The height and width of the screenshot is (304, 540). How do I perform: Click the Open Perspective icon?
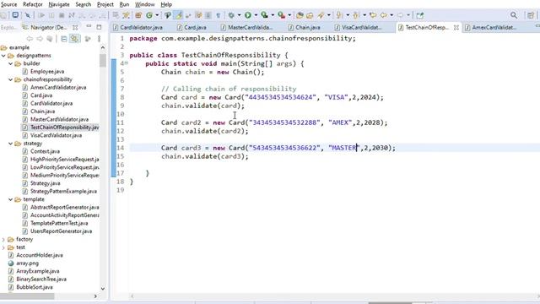click(531, 15)
